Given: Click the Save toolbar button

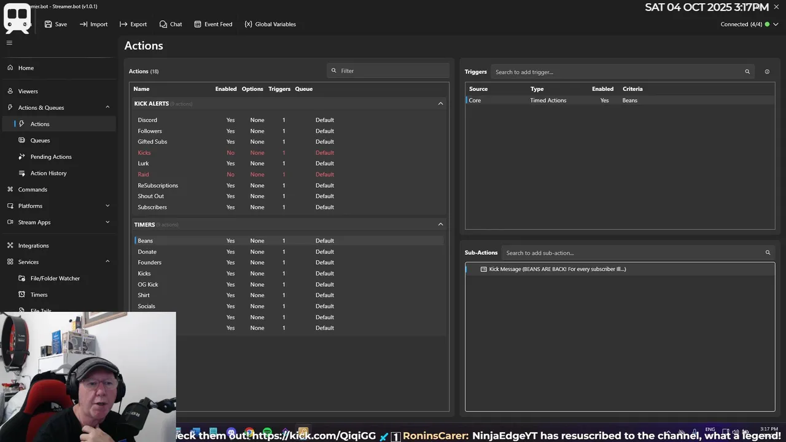Looking at the screenshot, I should coord(55,24).
